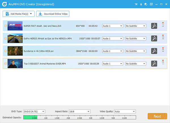Viewport: 170px width, 123px height.
Task: Click the AnyMP4 app logo
Action: [5, 4]
